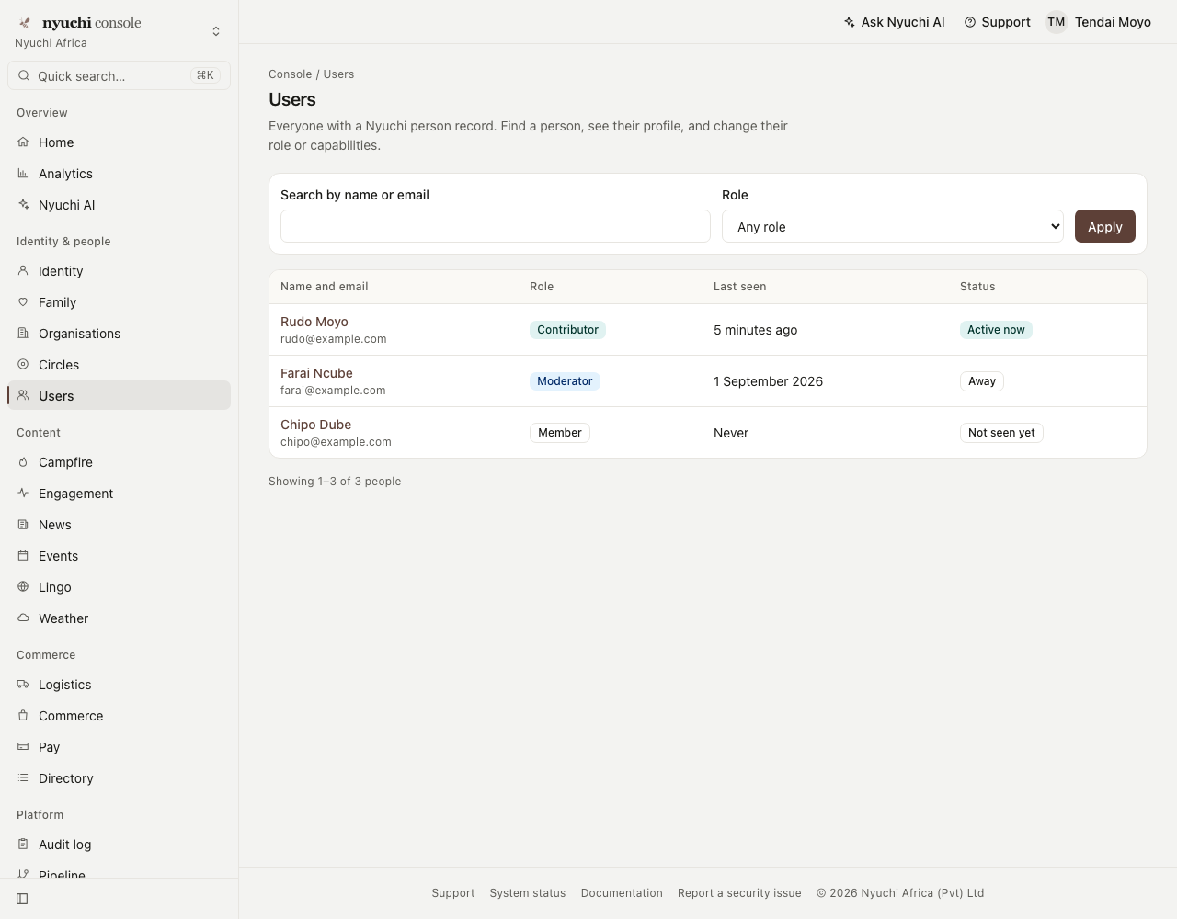Screen dimensions: 1177x919
Task: Open Farai Ncube's profile link
Action: point(316,373)
